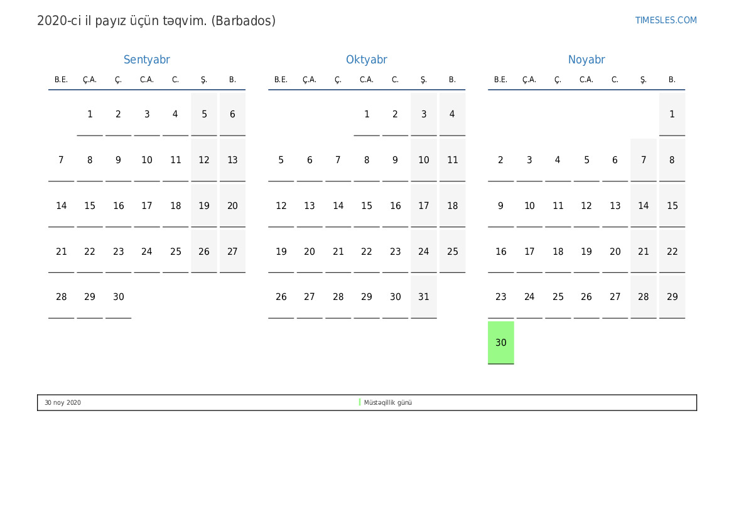Select 1 November in the calendar
The width and height of the screenshot is (734, 519).
click(x=672, y=114)
